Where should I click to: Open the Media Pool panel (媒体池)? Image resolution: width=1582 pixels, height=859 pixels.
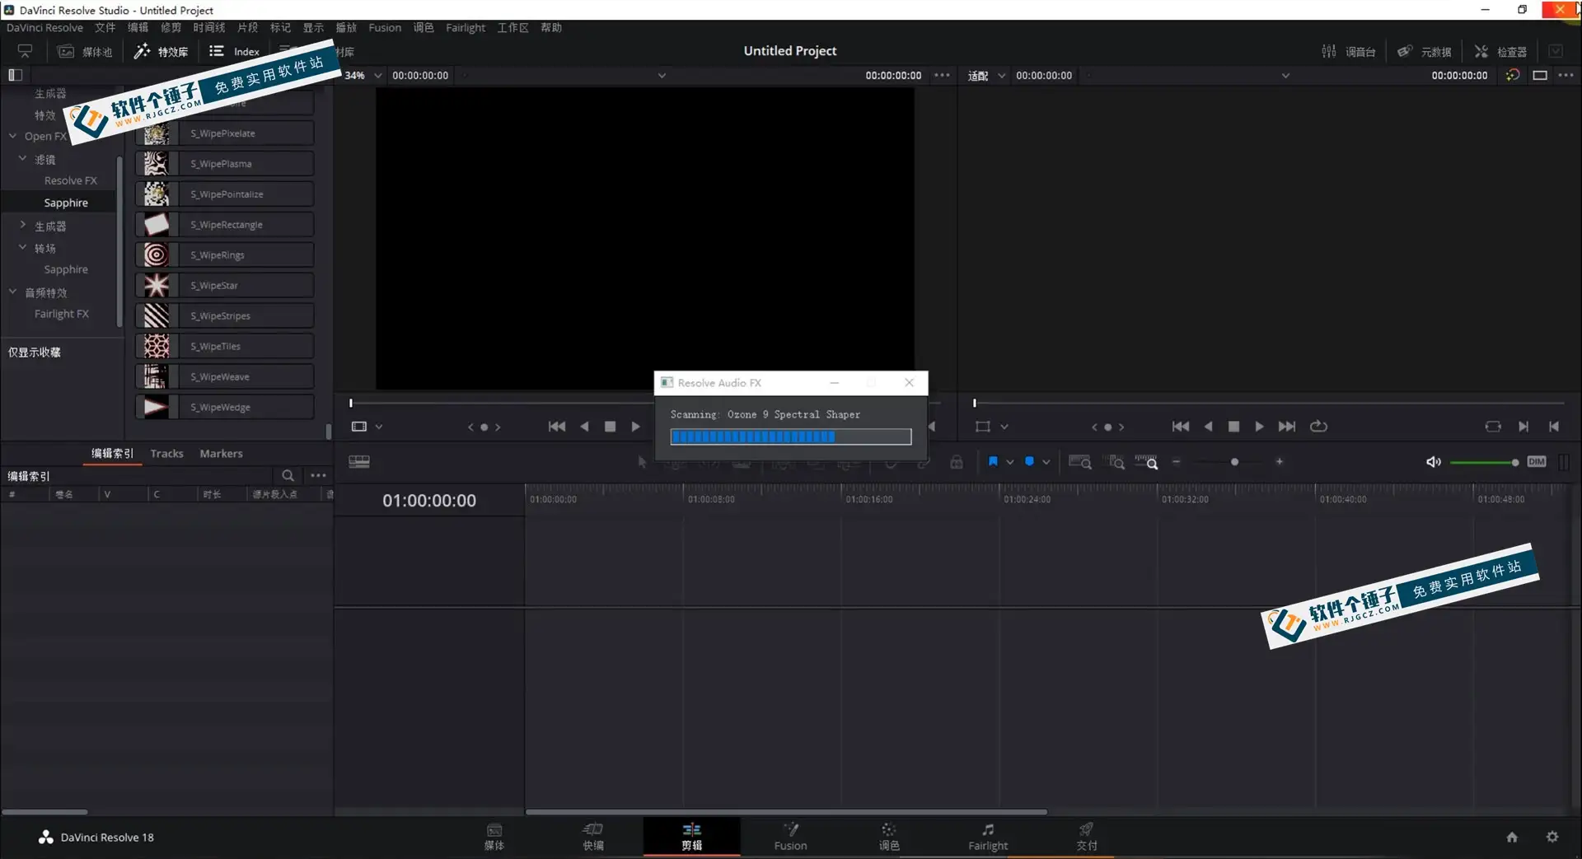85,51
